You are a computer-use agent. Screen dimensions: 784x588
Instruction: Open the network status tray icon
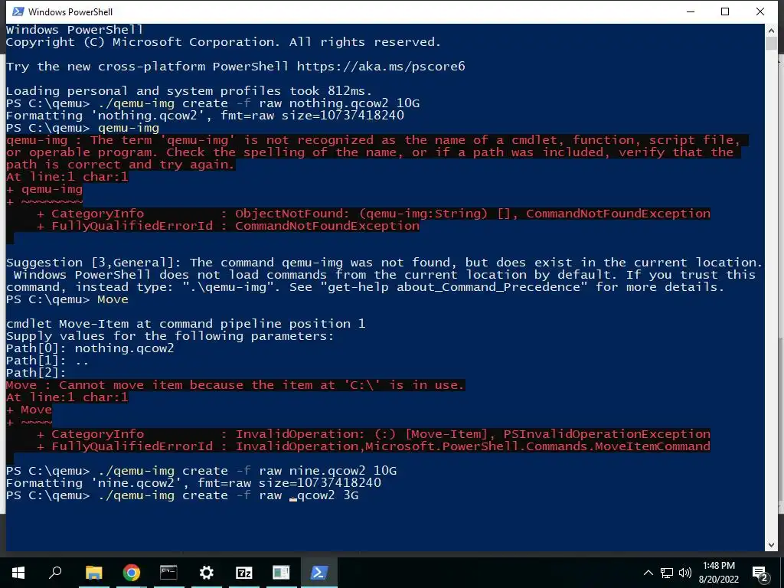click(667, 573)
